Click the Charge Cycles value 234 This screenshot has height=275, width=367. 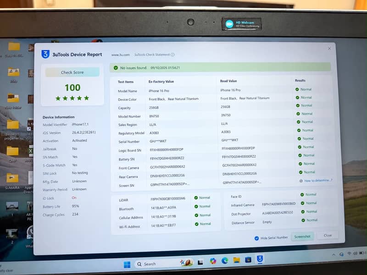(x=75, y=214)
